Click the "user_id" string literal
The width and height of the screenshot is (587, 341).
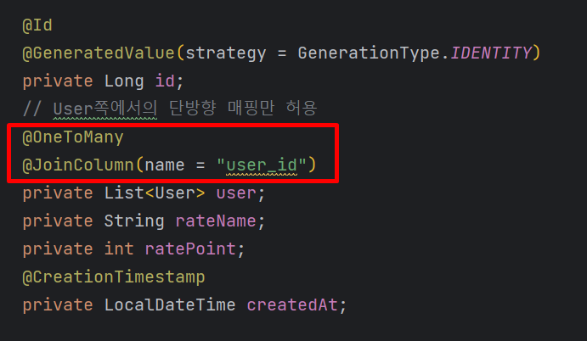pos(262,165)
